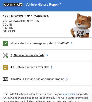Select the No accidents or damage row text

point(40,43)
